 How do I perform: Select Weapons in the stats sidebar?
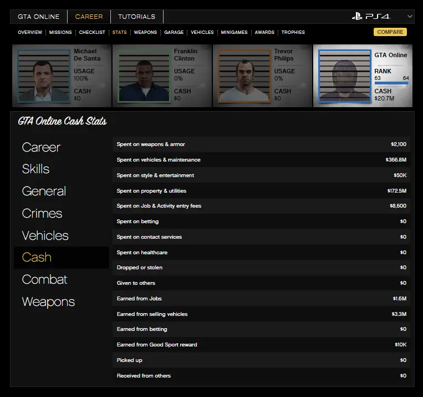[x=48, y=301]
